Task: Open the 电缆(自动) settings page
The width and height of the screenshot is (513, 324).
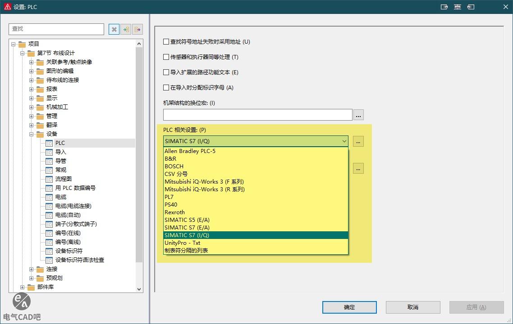Action: click(x=68, y=215)
